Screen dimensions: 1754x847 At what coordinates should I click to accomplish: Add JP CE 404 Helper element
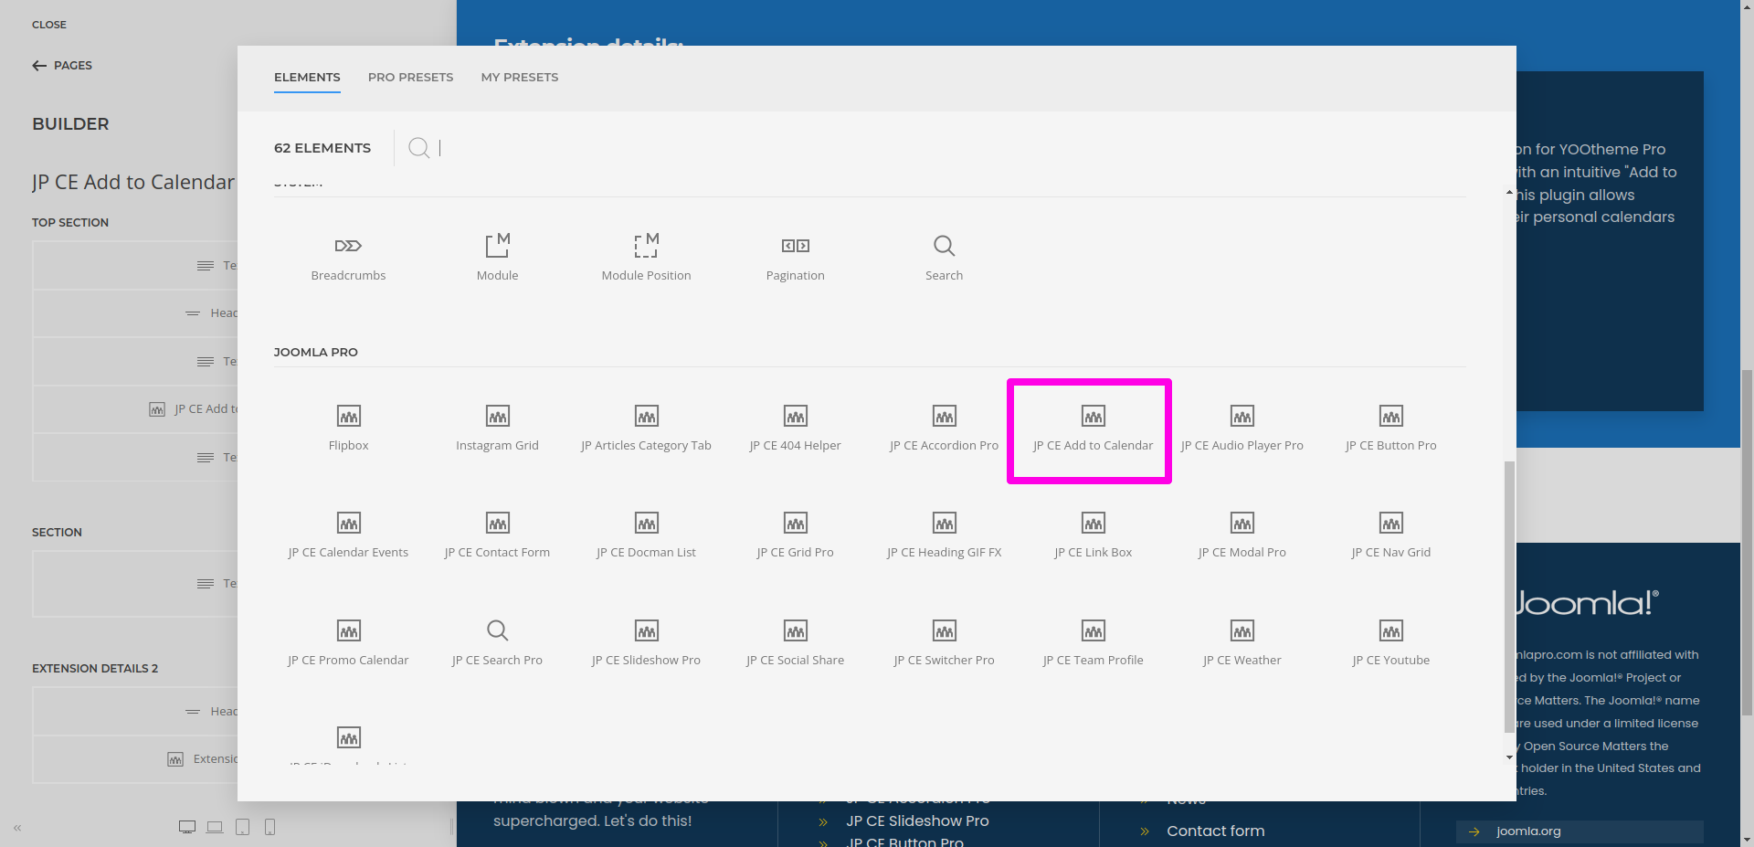pyautogui.click(x=795, y=429)
